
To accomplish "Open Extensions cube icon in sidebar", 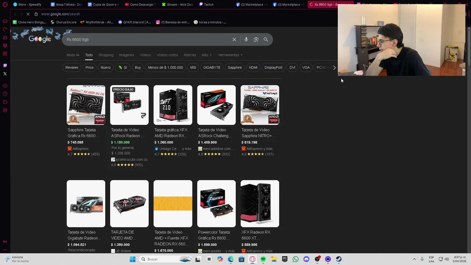I will 5,102.
